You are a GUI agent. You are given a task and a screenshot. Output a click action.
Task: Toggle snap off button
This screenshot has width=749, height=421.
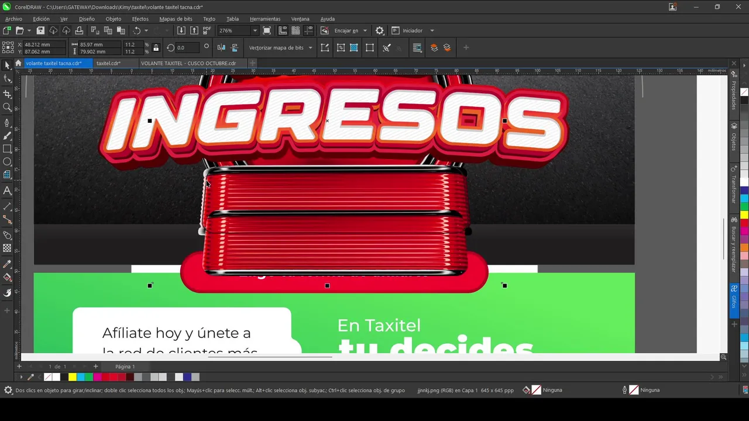(325, 30)
